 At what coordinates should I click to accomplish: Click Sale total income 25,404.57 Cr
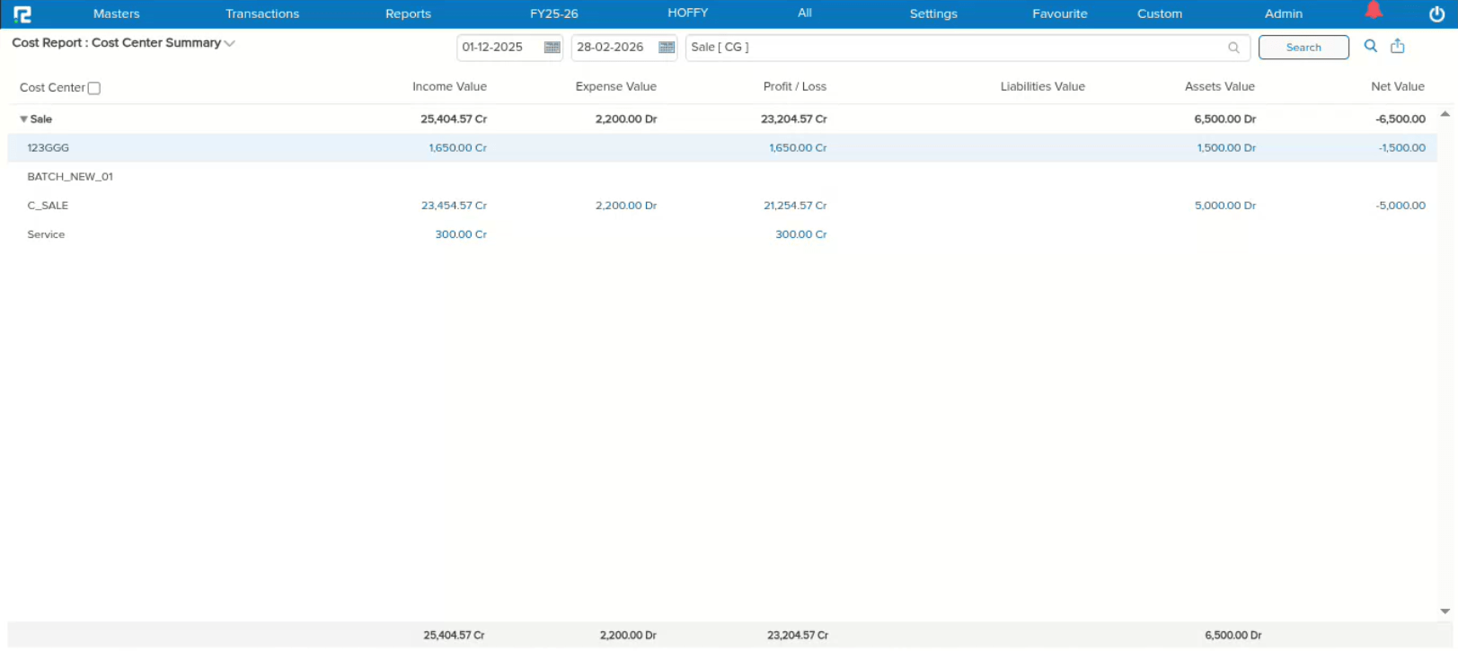[x=454, y=119]
